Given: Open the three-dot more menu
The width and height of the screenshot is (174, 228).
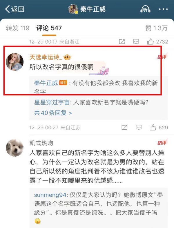Looking at the screenshot, I should tap(163, 9).
